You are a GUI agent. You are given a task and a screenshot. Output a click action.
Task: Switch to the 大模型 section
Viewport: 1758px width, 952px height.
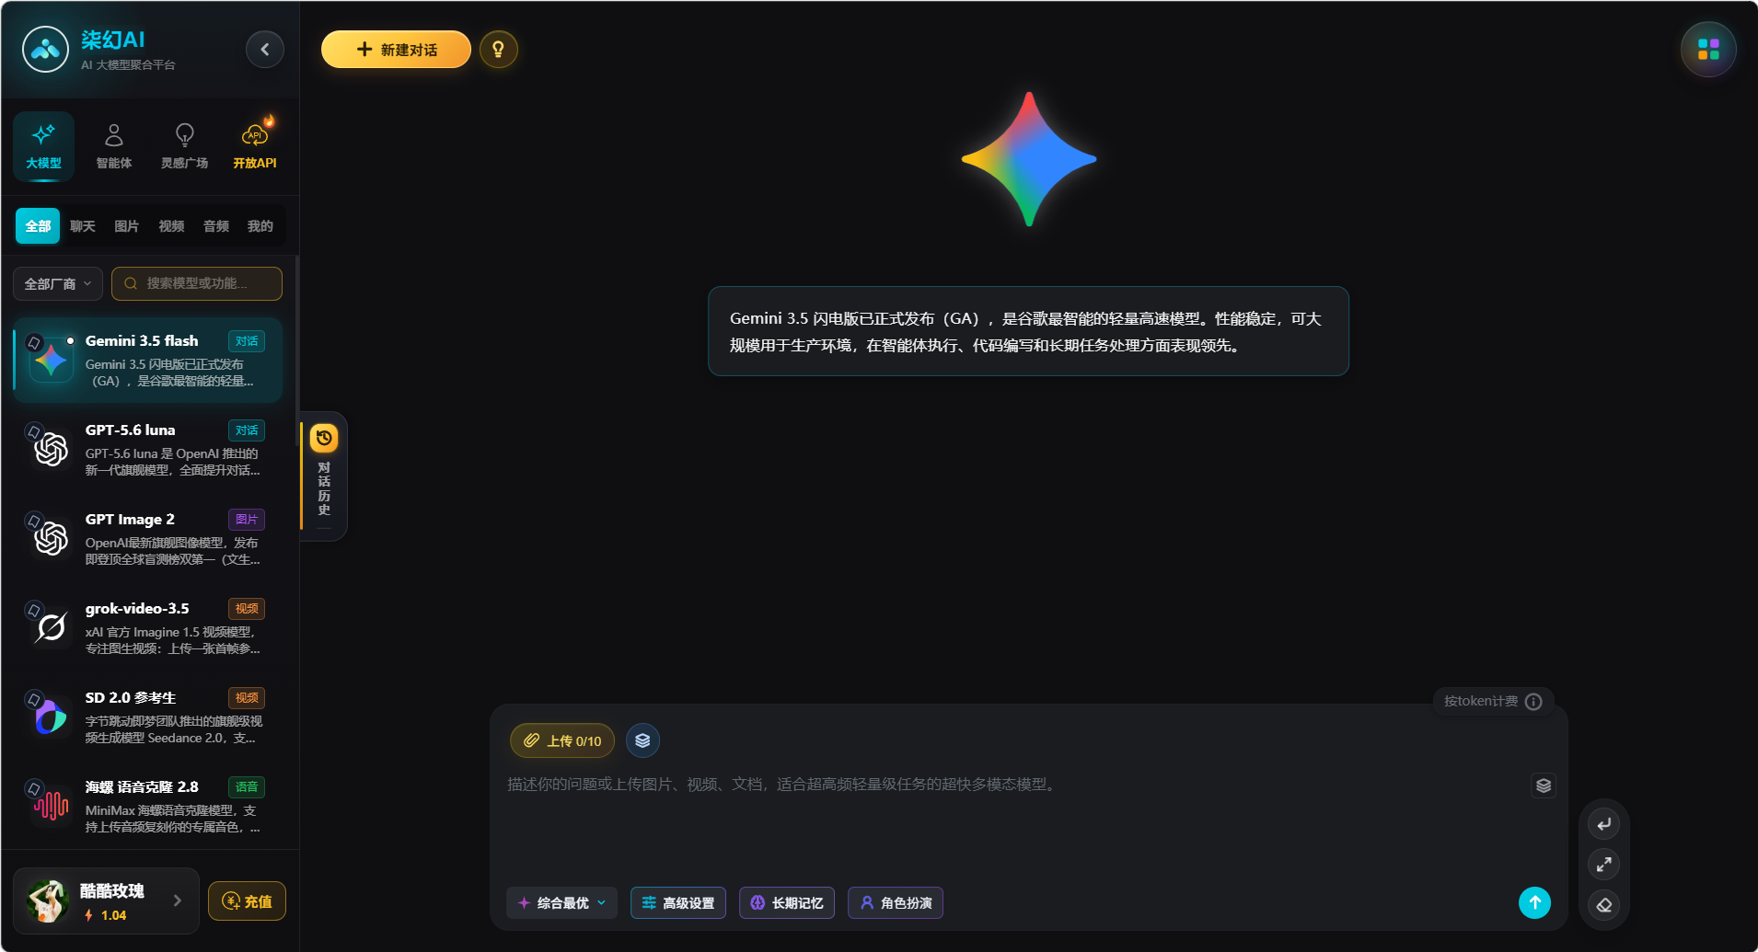point(43,146)
